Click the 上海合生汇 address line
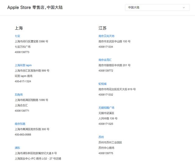This screenshot has width=195, height=161. 21,106
